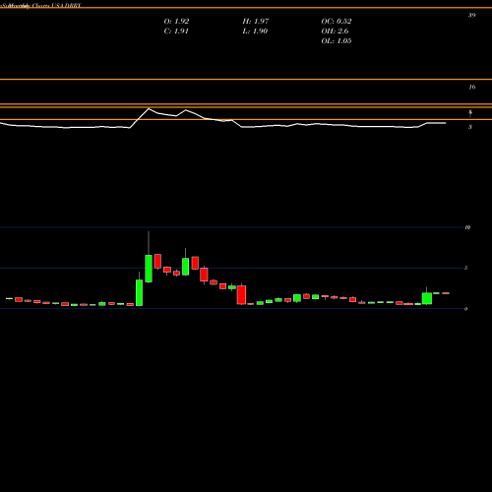Select the 'OH: 2.6' reading

[x=335, y=31]
